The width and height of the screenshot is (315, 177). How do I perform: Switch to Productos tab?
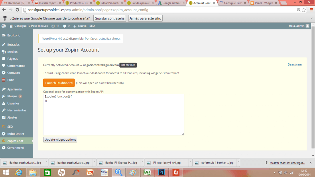pos(78,3)
